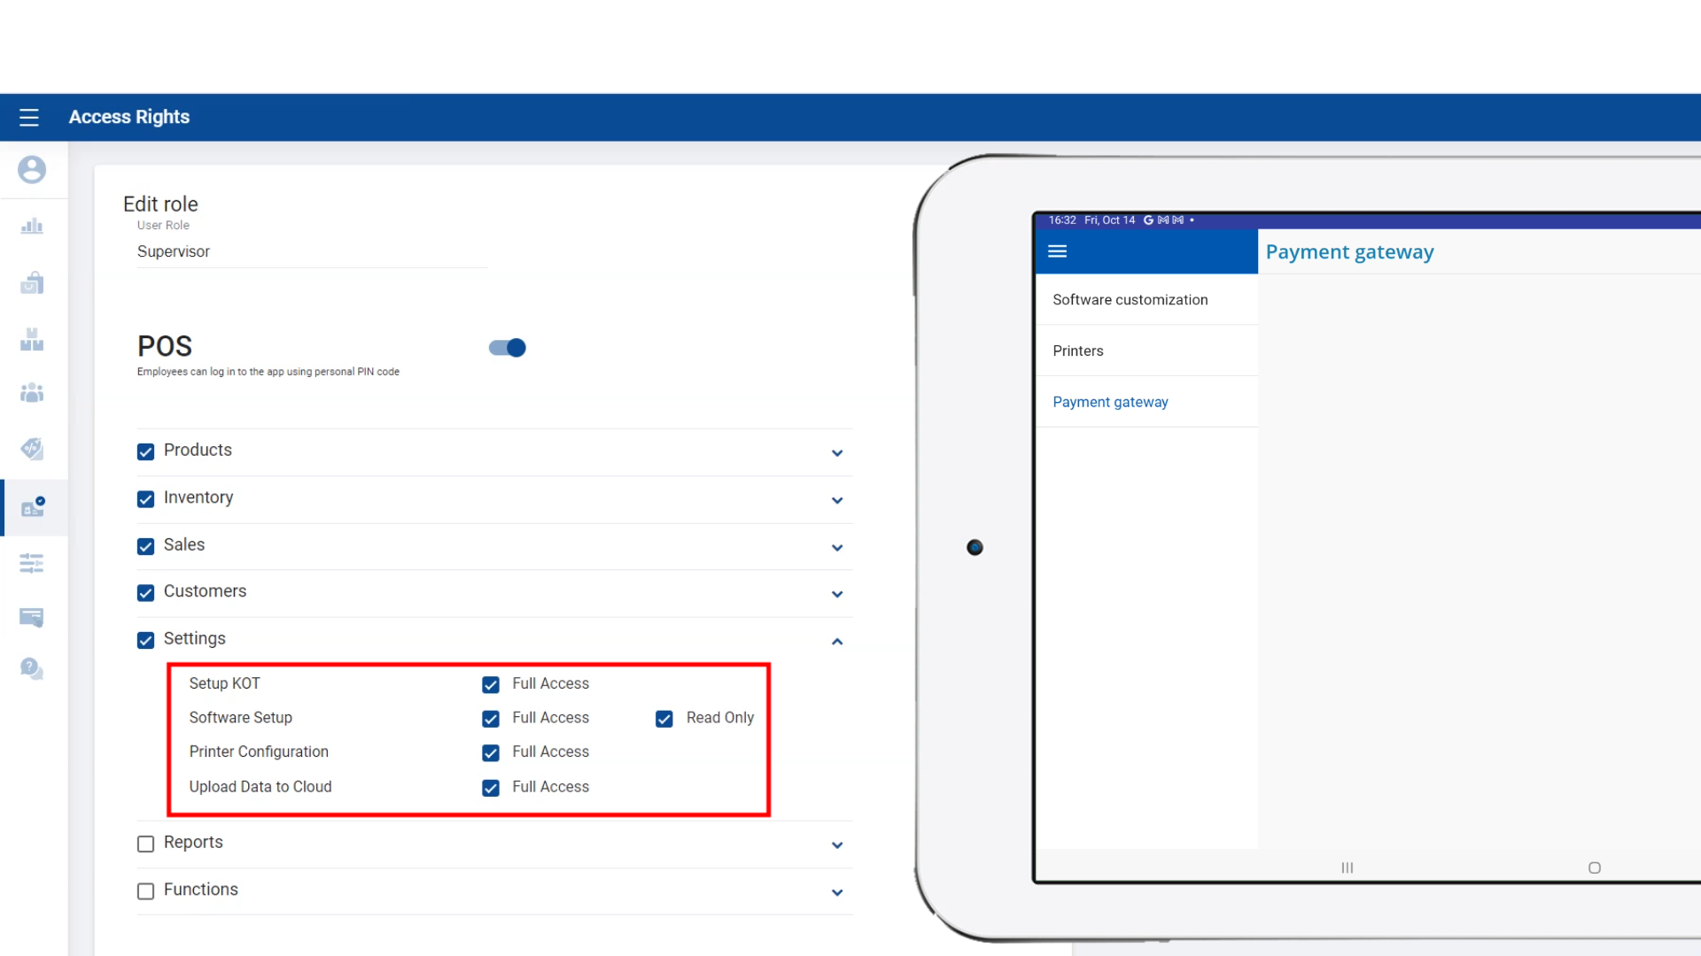Image resolution: width=1701 pixels, height=956 pixels.
Task: Click the sliders settings sidebar icon
Action: click(x=32, y=563)
